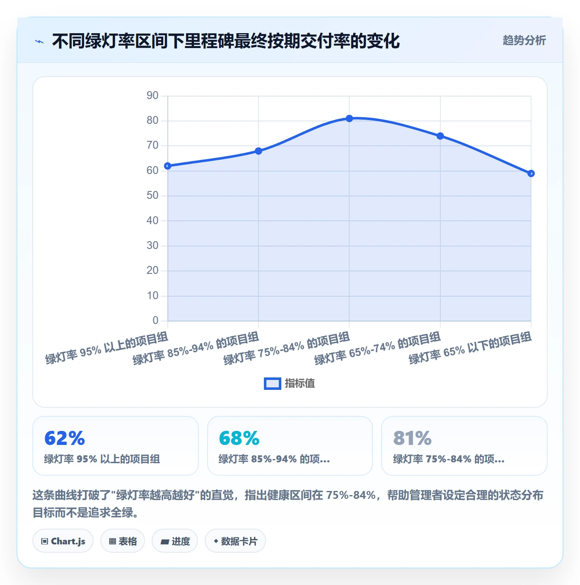This screenshot has width=580, height=585.
Task: Click the square icon in Chart.js chip
Action: tap(45, 541)
